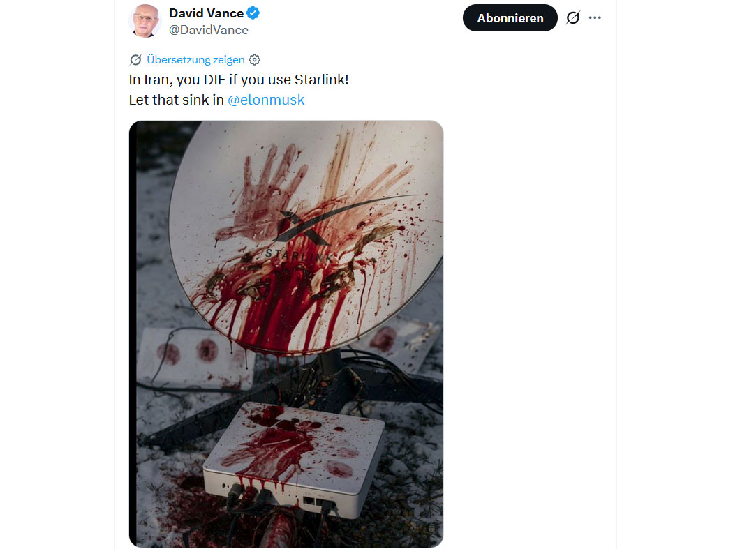This screenshot has height=549, width=733.
Task: Click the Grok icon left of Übersetzung zeigen
Action: pos(135,60)
